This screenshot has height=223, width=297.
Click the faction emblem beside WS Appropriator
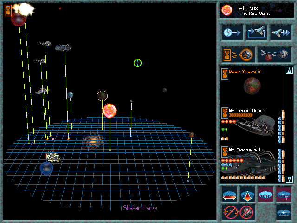coord(225,152)
